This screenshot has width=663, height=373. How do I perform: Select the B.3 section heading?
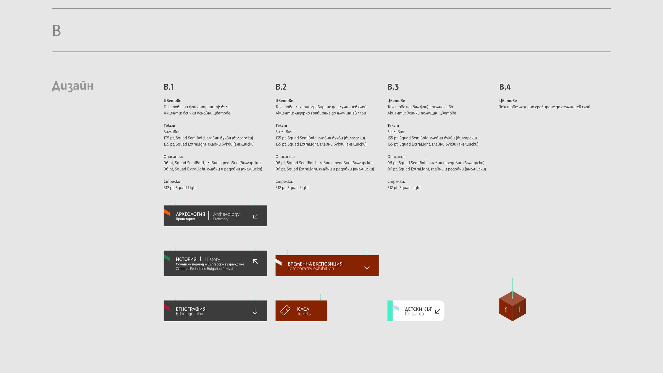click(393, 87)
